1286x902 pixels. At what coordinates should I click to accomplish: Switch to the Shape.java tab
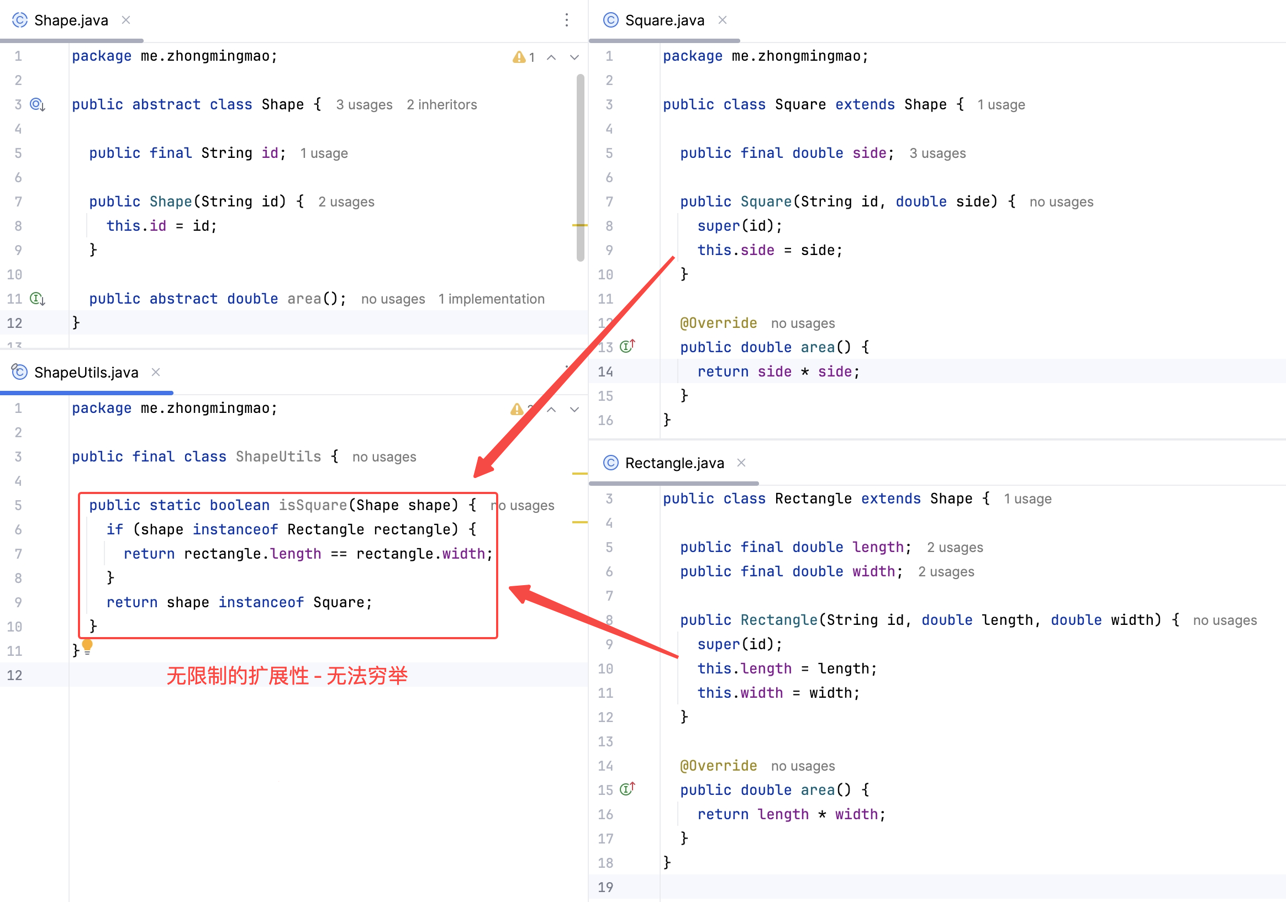(x=71, y=20)
